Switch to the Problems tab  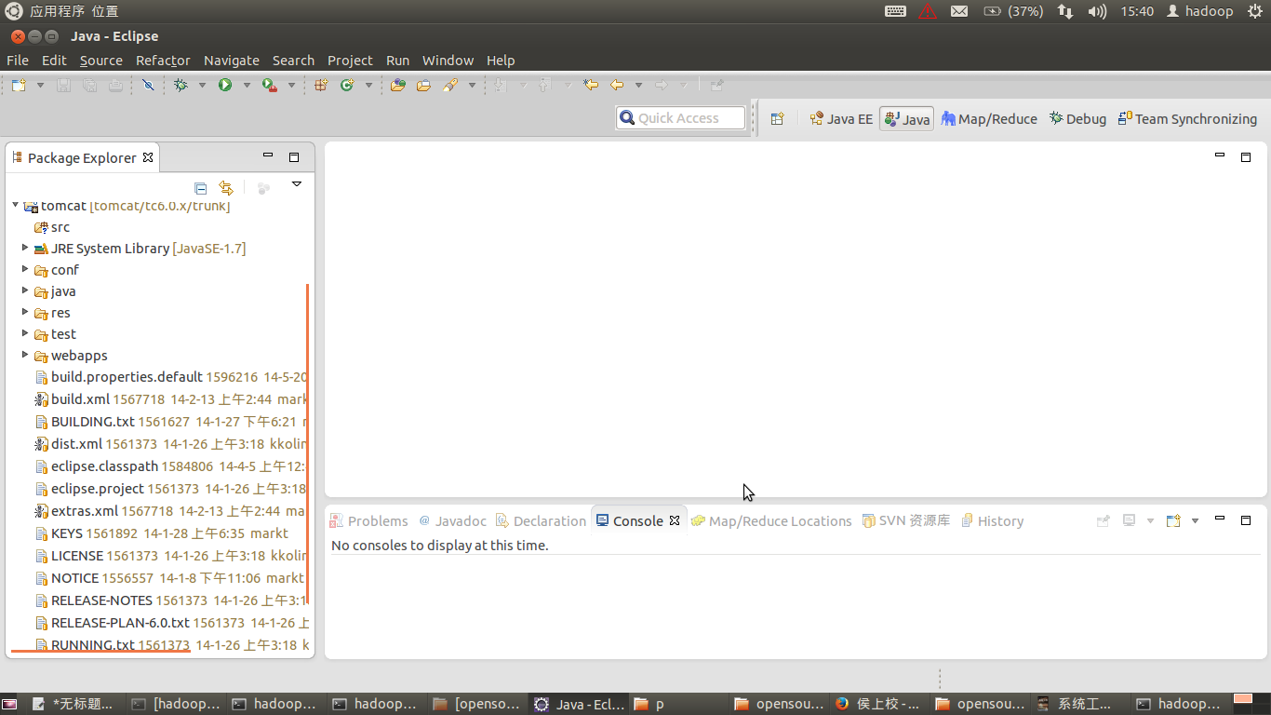click(x=368, y=521)
